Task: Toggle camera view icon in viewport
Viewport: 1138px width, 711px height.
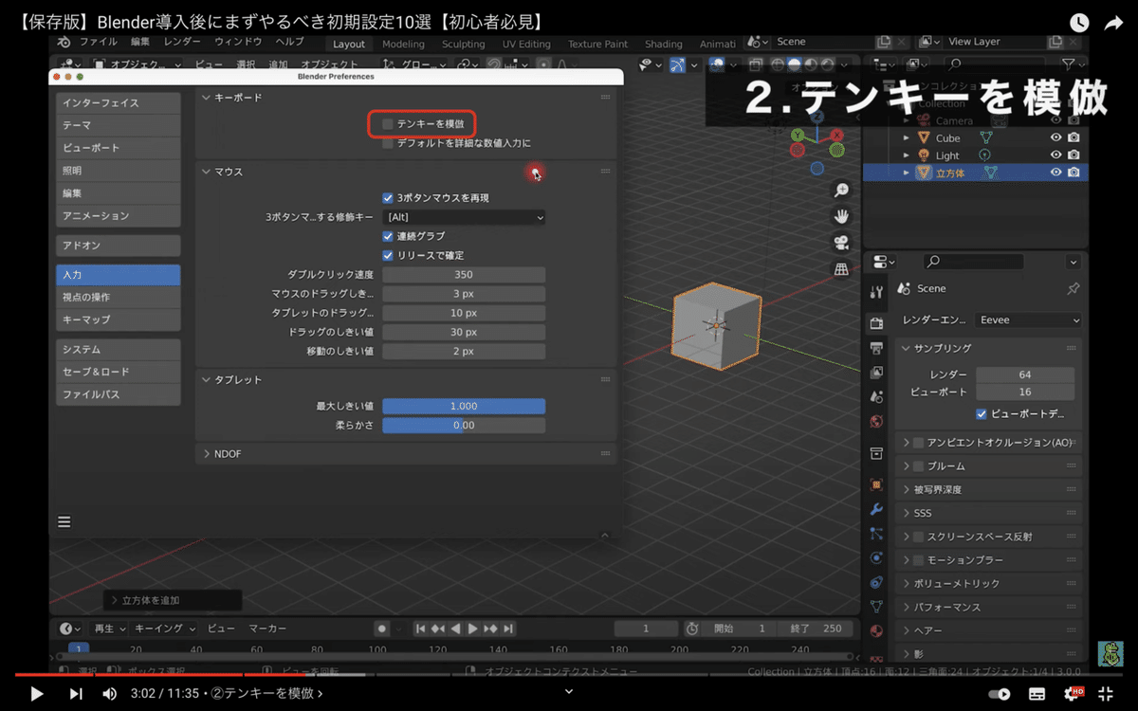Action: point(841,243)
